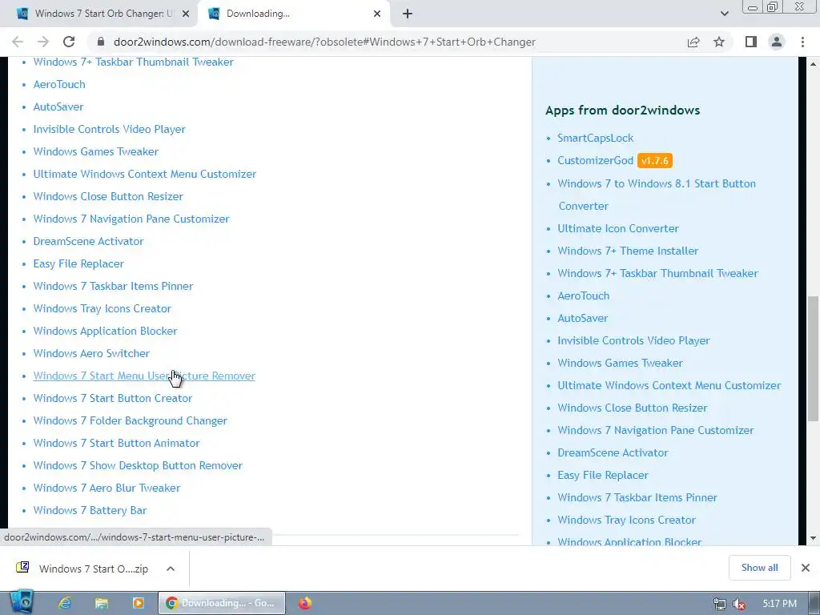Open AutoSaver link in main list
This screenshot has width=820, height=615.
pos(58,107)
